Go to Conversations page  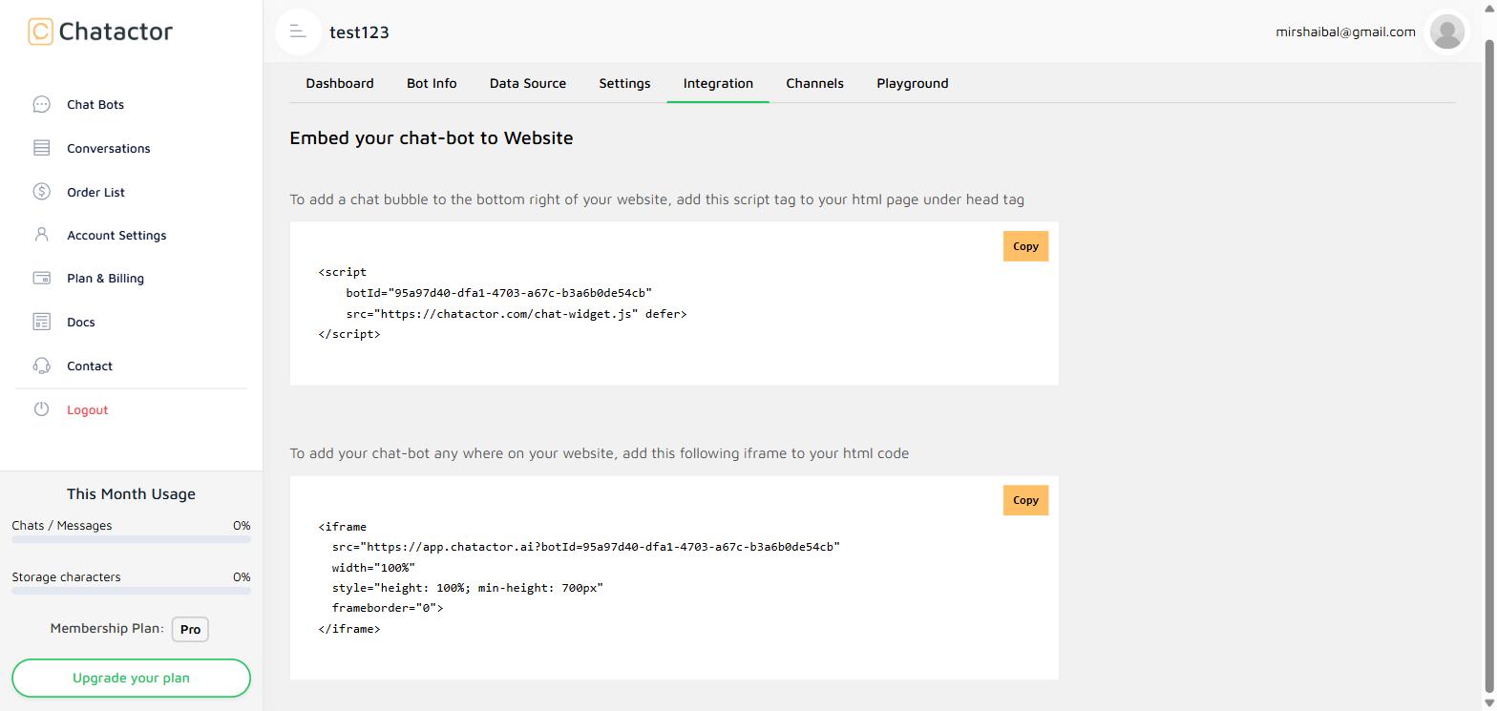pyautogui.click(x=109, y=148)
